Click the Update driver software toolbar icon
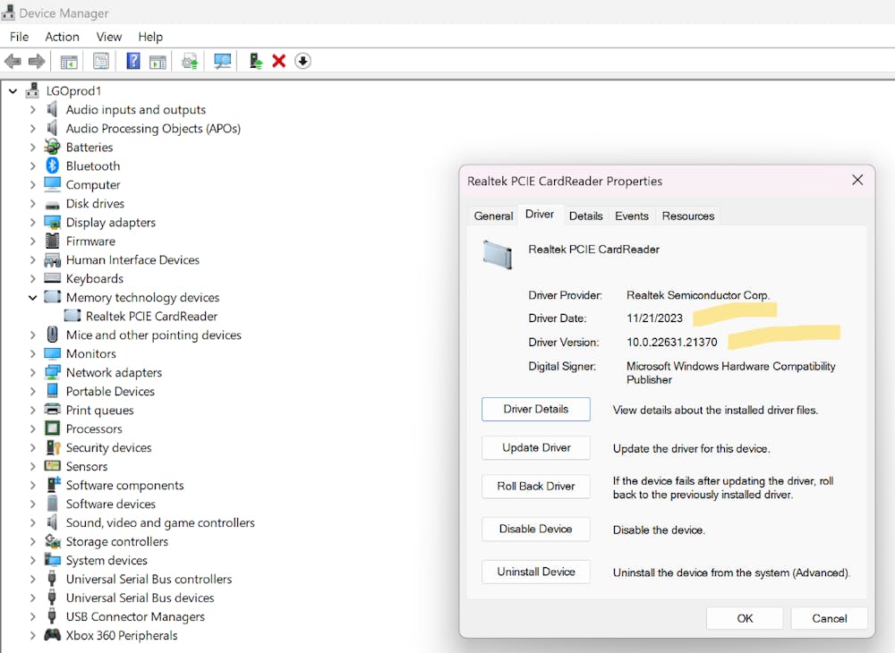 [188, 61]
